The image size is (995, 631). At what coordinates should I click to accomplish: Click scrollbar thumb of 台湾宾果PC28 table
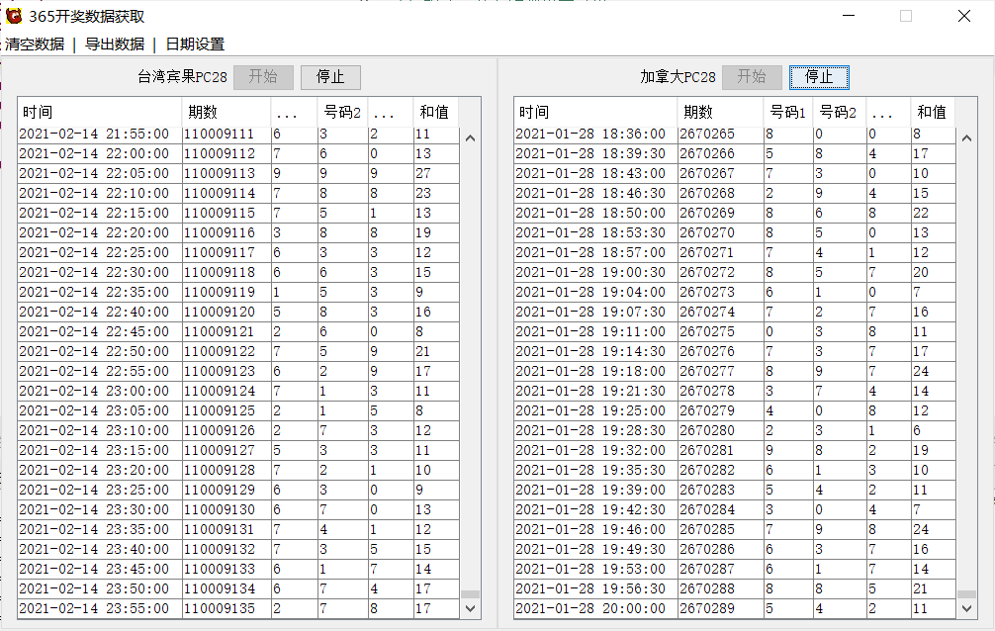pos(470,594)
